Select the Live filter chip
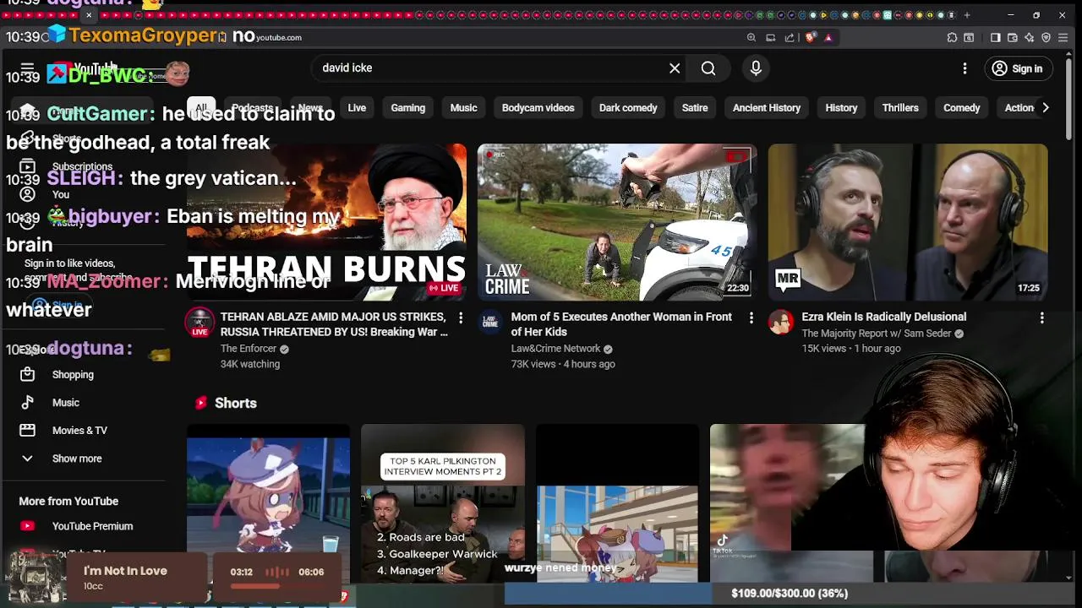Image resolution: width=1082 pixels, height=608 pixels. pyautogui.click(x=357, y=108)
